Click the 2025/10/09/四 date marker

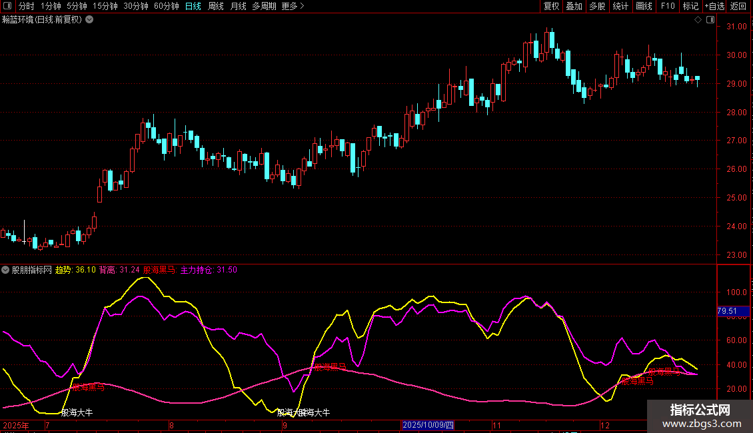[x=428, y=425]
